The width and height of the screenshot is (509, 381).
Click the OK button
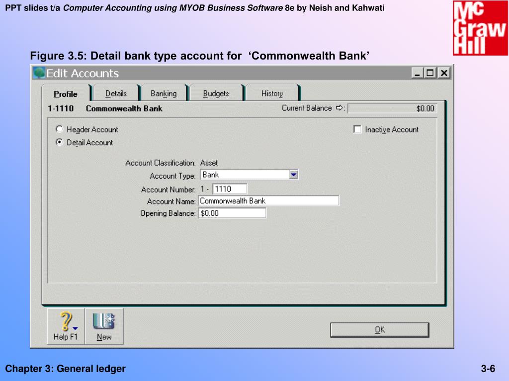379,330
